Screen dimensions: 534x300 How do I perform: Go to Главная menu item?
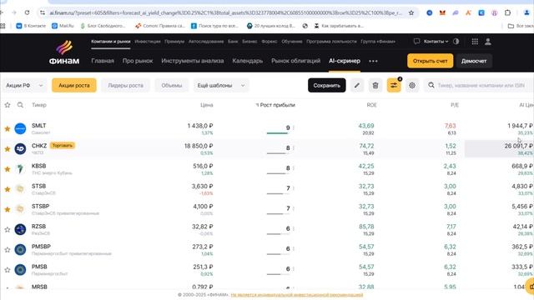click(x=103, y=61)
